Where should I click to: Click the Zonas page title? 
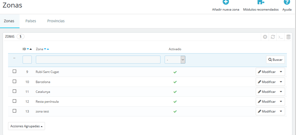coord(12,5)
